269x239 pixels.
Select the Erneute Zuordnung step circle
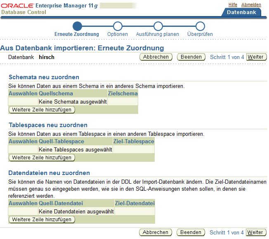pos(77,26)
